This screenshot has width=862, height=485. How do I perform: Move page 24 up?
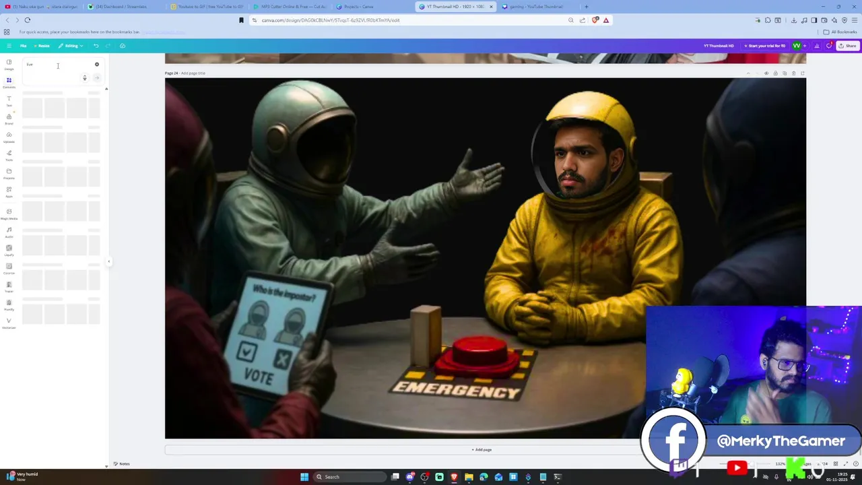[x=748, y=73]
